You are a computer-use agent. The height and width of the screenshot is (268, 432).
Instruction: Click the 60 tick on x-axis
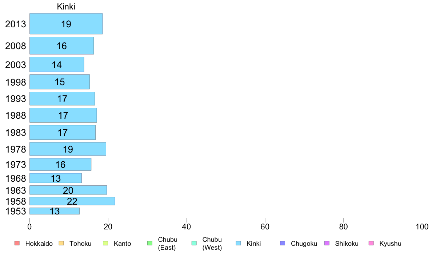point(265,227)
